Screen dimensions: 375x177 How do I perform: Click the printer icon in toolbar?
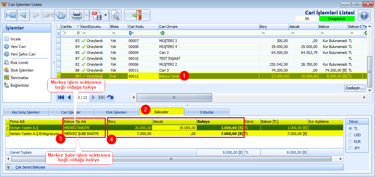[77, 15]
